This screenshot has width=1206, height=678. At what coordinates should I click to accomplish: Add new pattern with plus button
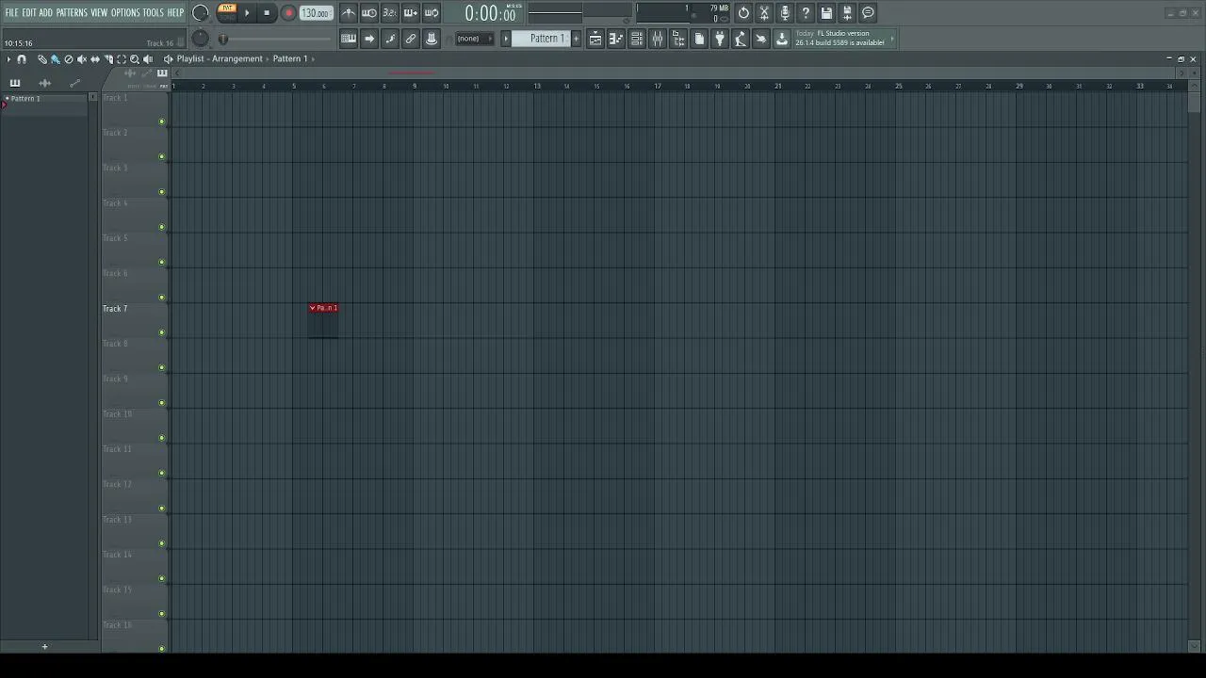tap(577, 39)
